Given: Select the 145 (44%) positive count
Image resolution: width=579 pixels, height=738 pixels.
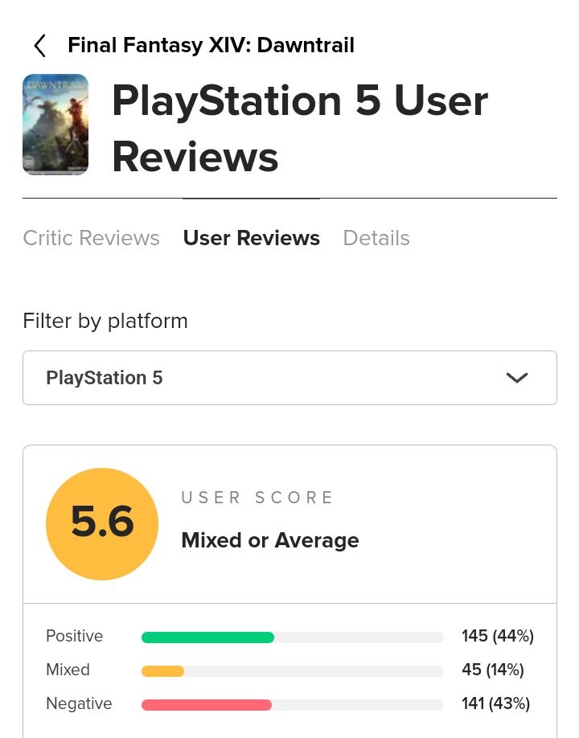Looking at the screenshot, I should pos(497,636).
